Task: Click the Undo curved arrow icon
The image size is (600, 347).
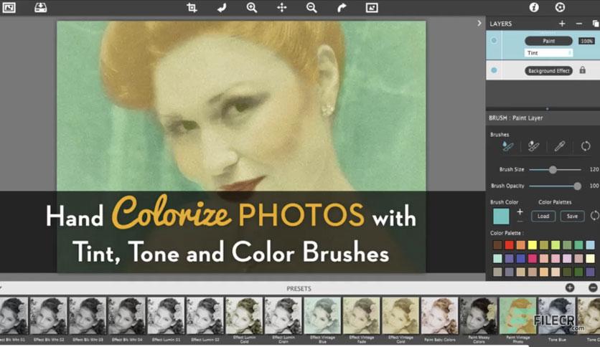Action: [222, 8]
